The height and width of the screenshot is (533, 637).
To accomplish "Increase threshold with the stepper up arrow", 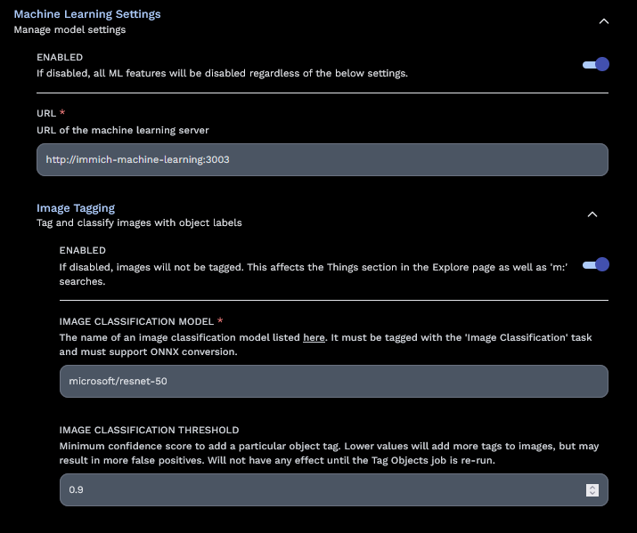I will tap(592, 487).
